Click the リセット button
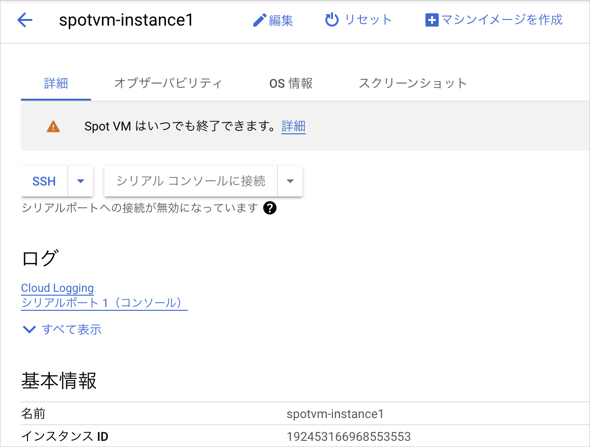The image size is (590, 447). [369, 19]
